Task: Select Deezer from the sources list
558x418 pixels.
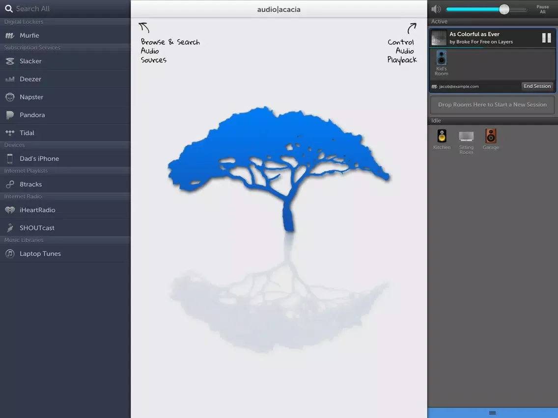Action: [x=65, y=79]
